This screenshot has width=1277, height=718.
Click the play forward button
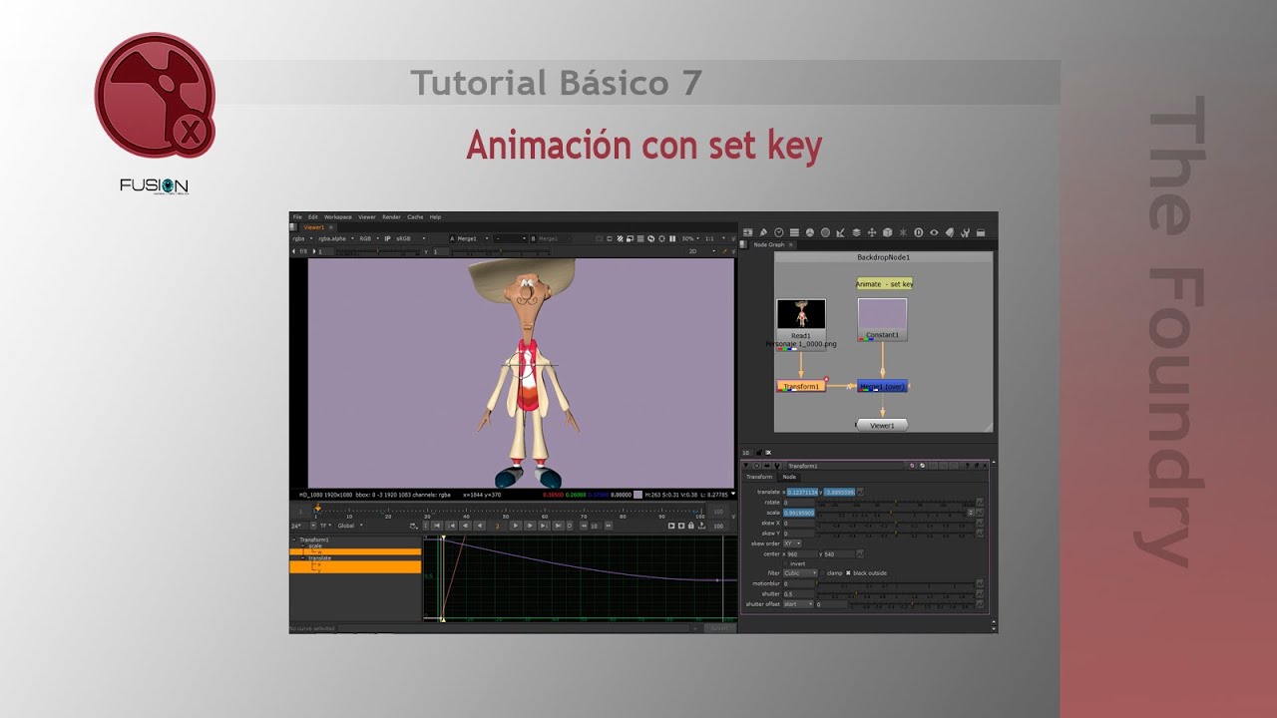tap(516, 526)
